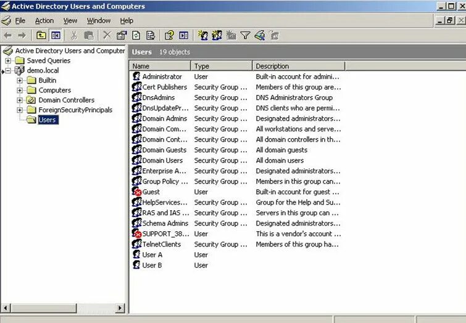This screenshot has height=323, width=466.
Task: Expand the ForeignSecurityPrincipals node
Action: coord(20,110)
